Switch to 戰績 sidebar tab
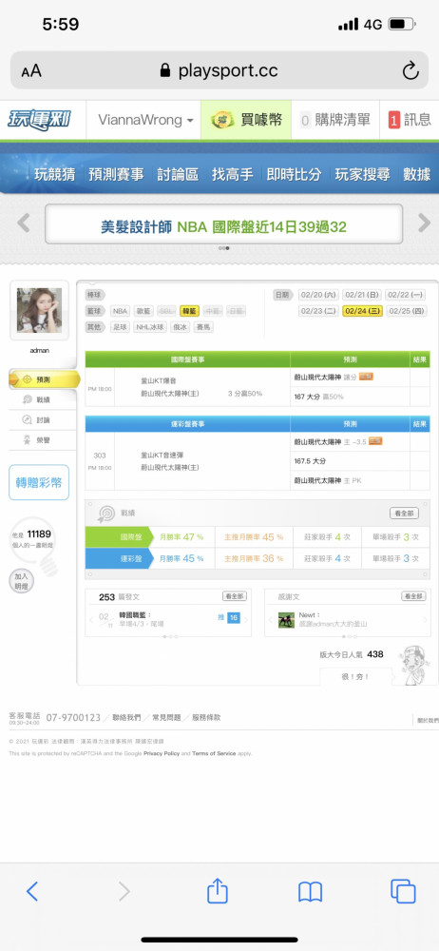439x951 pixels. click(43, 399)
